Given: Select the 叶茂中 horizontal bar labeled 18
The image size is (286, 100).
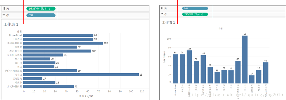Looking at the screenshot, I should pyautogui.click(x=39, y=82).
